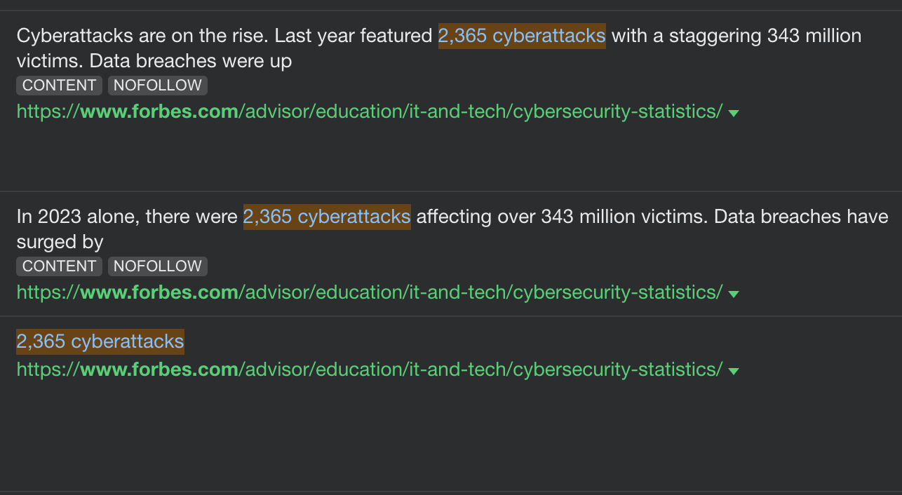Click the 'with a staggering 343 million' text
This screenshot has height=495, width=902.
[736, 36]
